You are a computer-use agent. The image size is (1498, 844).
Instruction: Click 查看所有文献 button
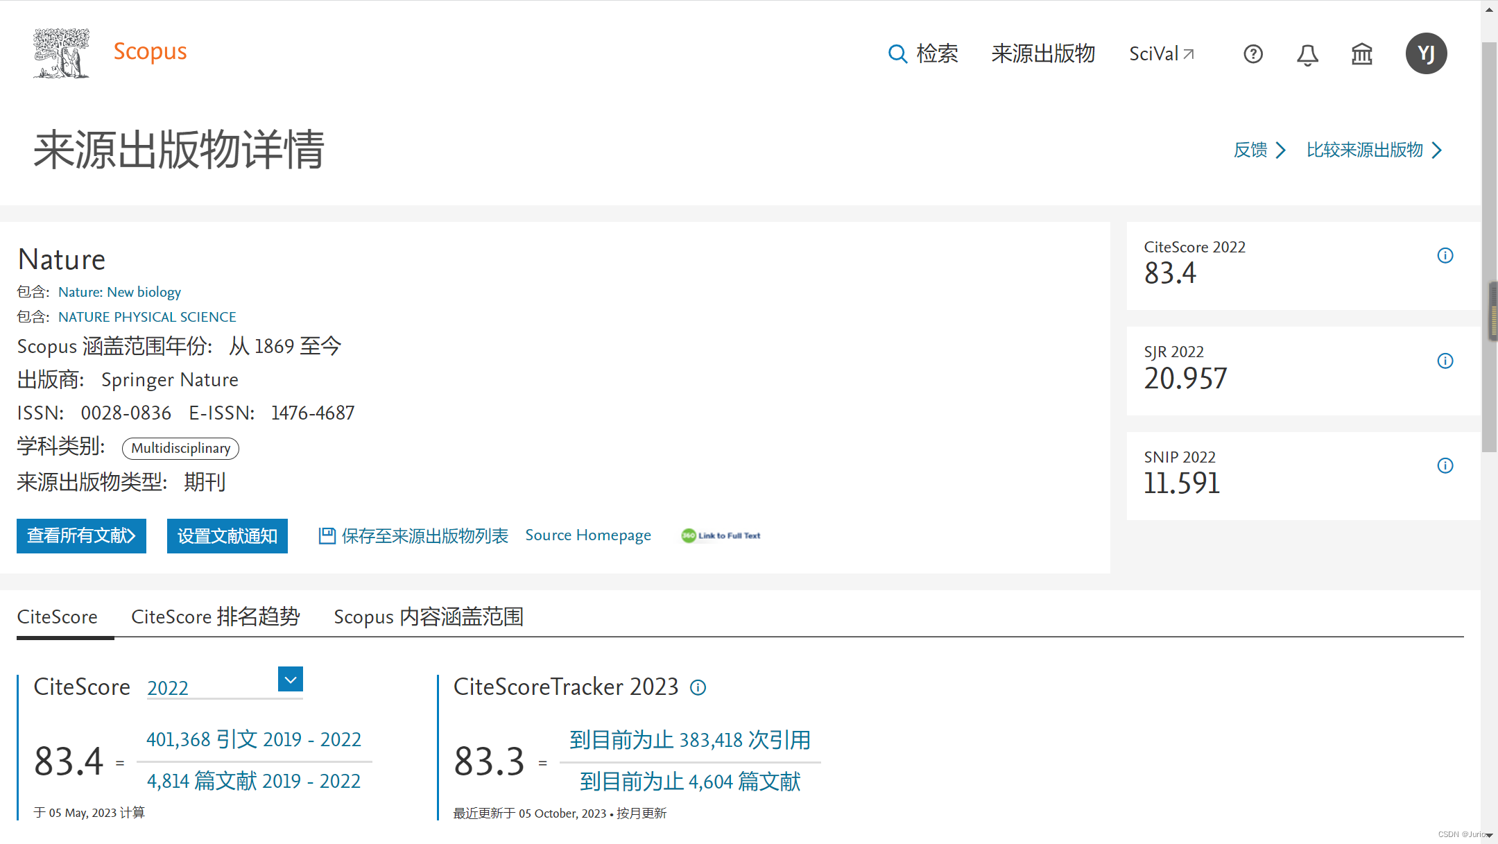coord(81,536)
